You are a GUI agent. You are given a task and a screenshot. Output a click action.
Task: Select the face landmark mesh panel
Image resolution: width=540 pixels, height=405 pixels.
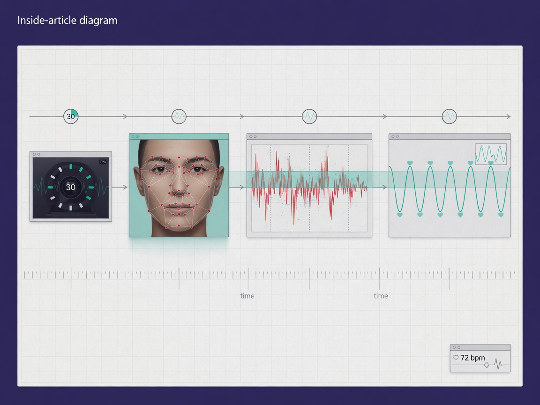[179, 185]
